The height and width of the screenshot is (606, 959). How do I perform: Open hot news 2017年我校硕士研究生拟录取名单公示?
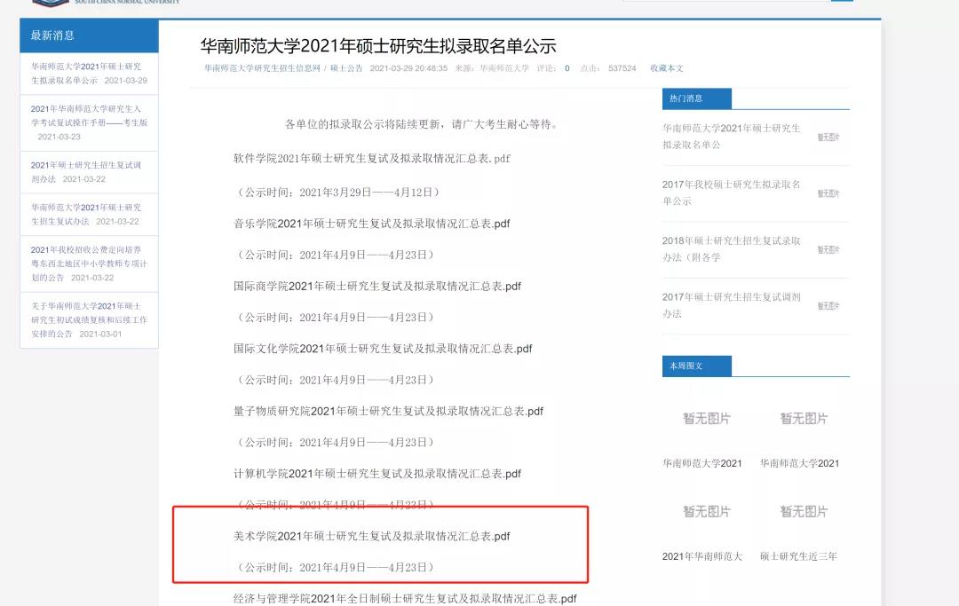[x=731, y=193]
